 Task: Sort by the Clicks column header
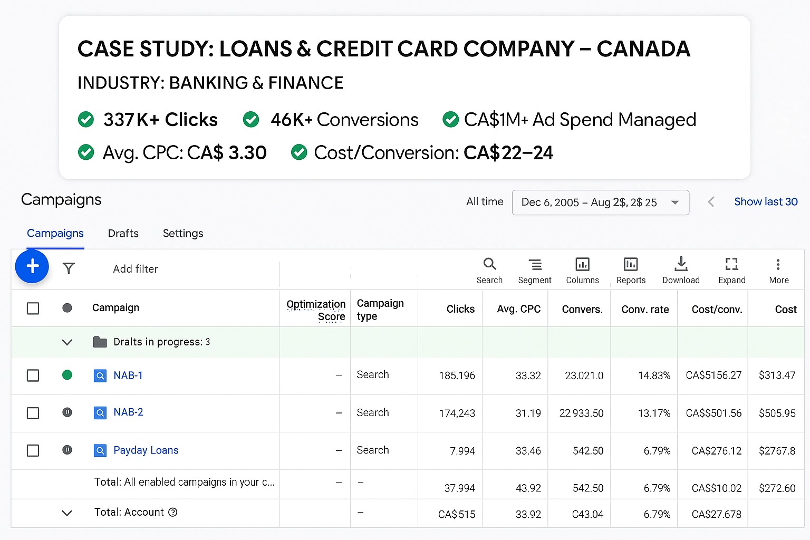click(x=460, y=309)
